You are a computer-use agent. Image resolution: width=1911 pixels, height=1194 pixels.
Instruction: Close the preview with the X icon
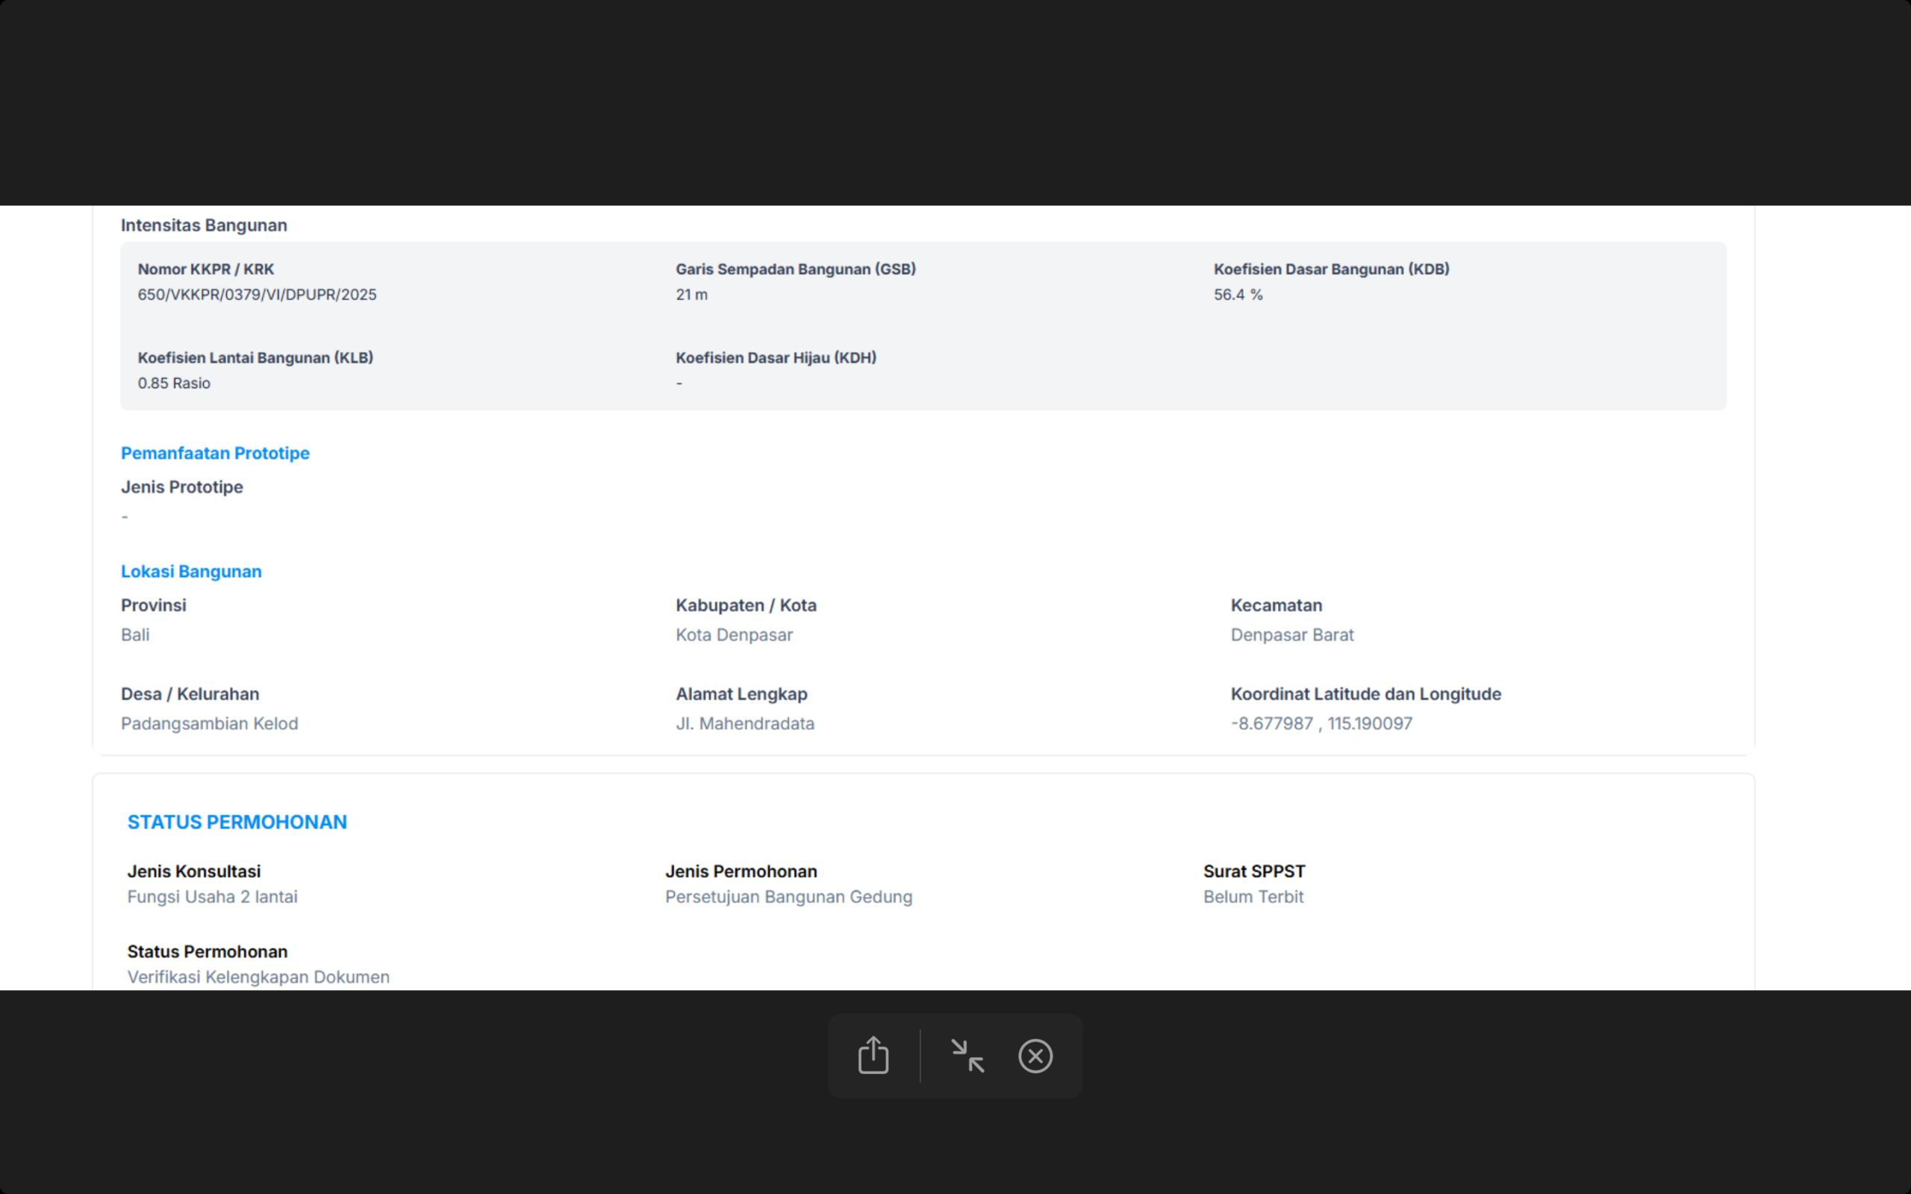pyautogui.click(x=1035, y=1056)
